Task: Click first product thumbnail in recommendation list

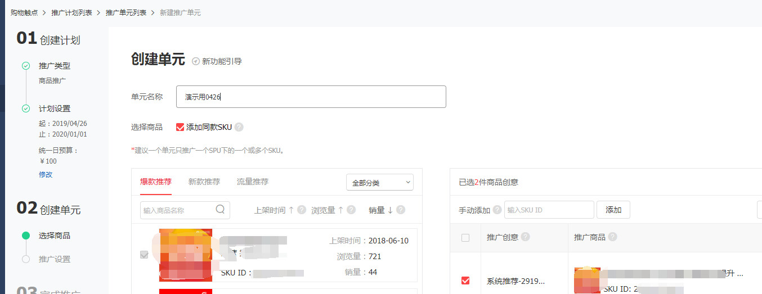Action: (186, 255)
